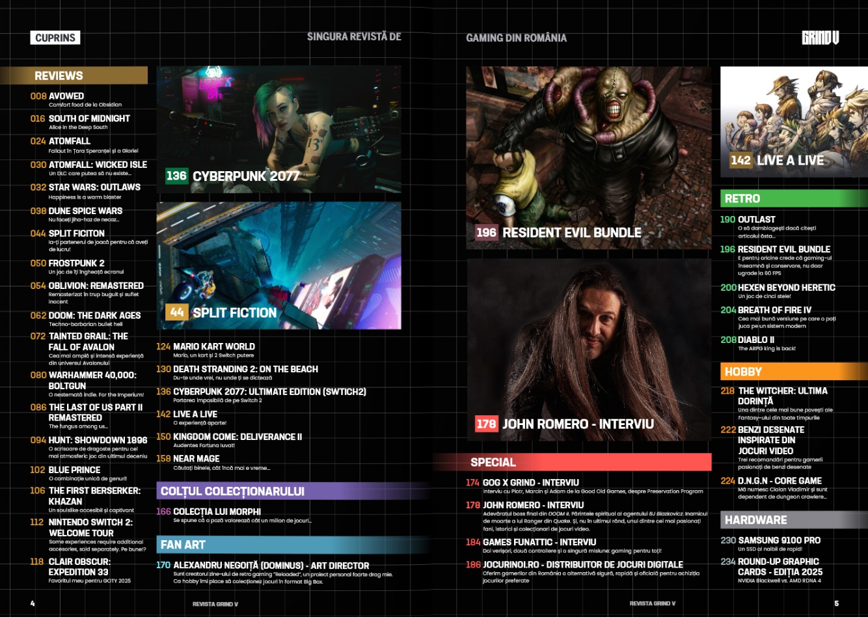Go to Samsung 9100 Pro entry
The height and width of the screenshot is (617, 868).
pos(779,540)
